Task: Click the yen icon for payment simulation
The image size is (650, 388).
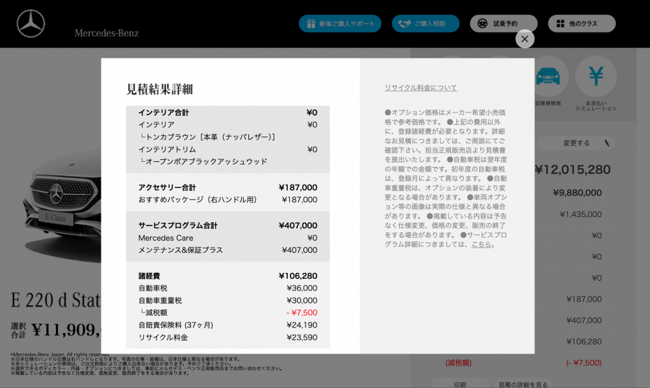Action: 596,76
